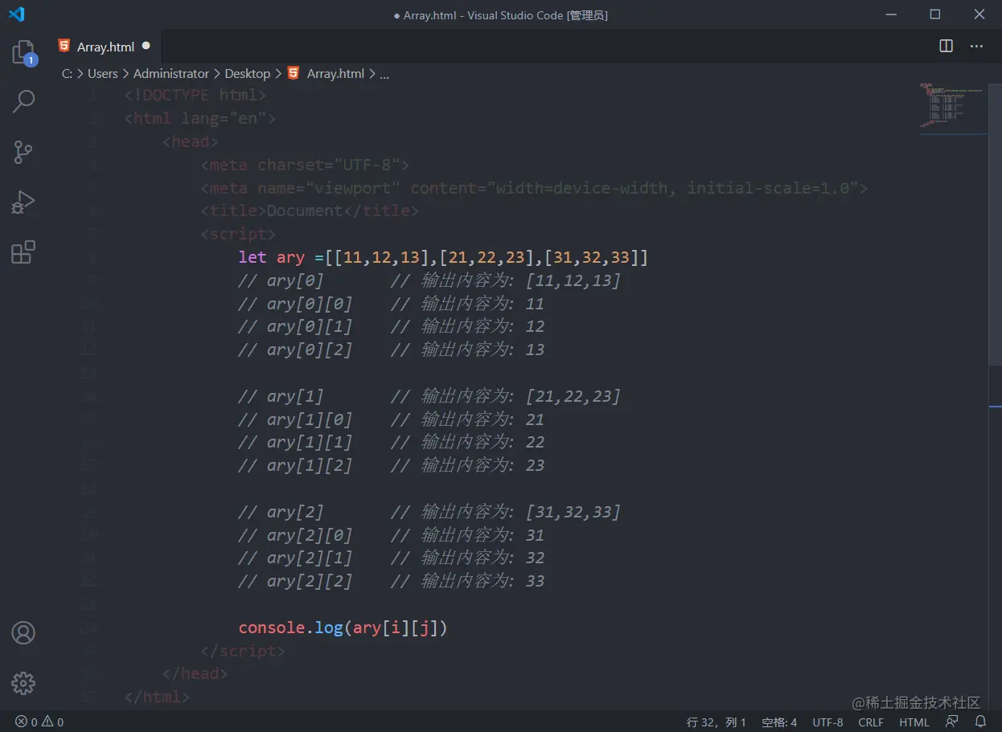
Task: Click the closing </head> tag
Action: pos(195,673)
